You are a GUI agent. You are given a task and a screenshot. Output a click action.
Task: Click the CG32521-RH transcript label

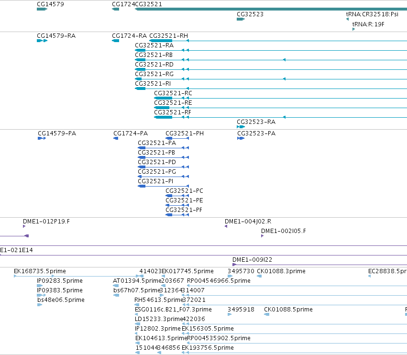click(168, 35)
